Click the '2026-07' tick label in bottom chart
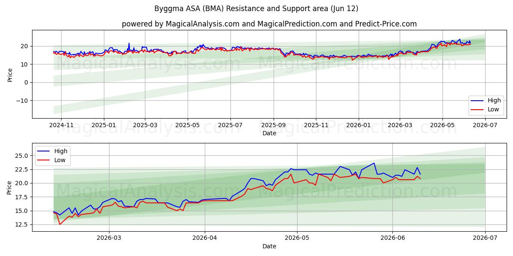This screenshot has height=256, width=513. coord(485,239)
